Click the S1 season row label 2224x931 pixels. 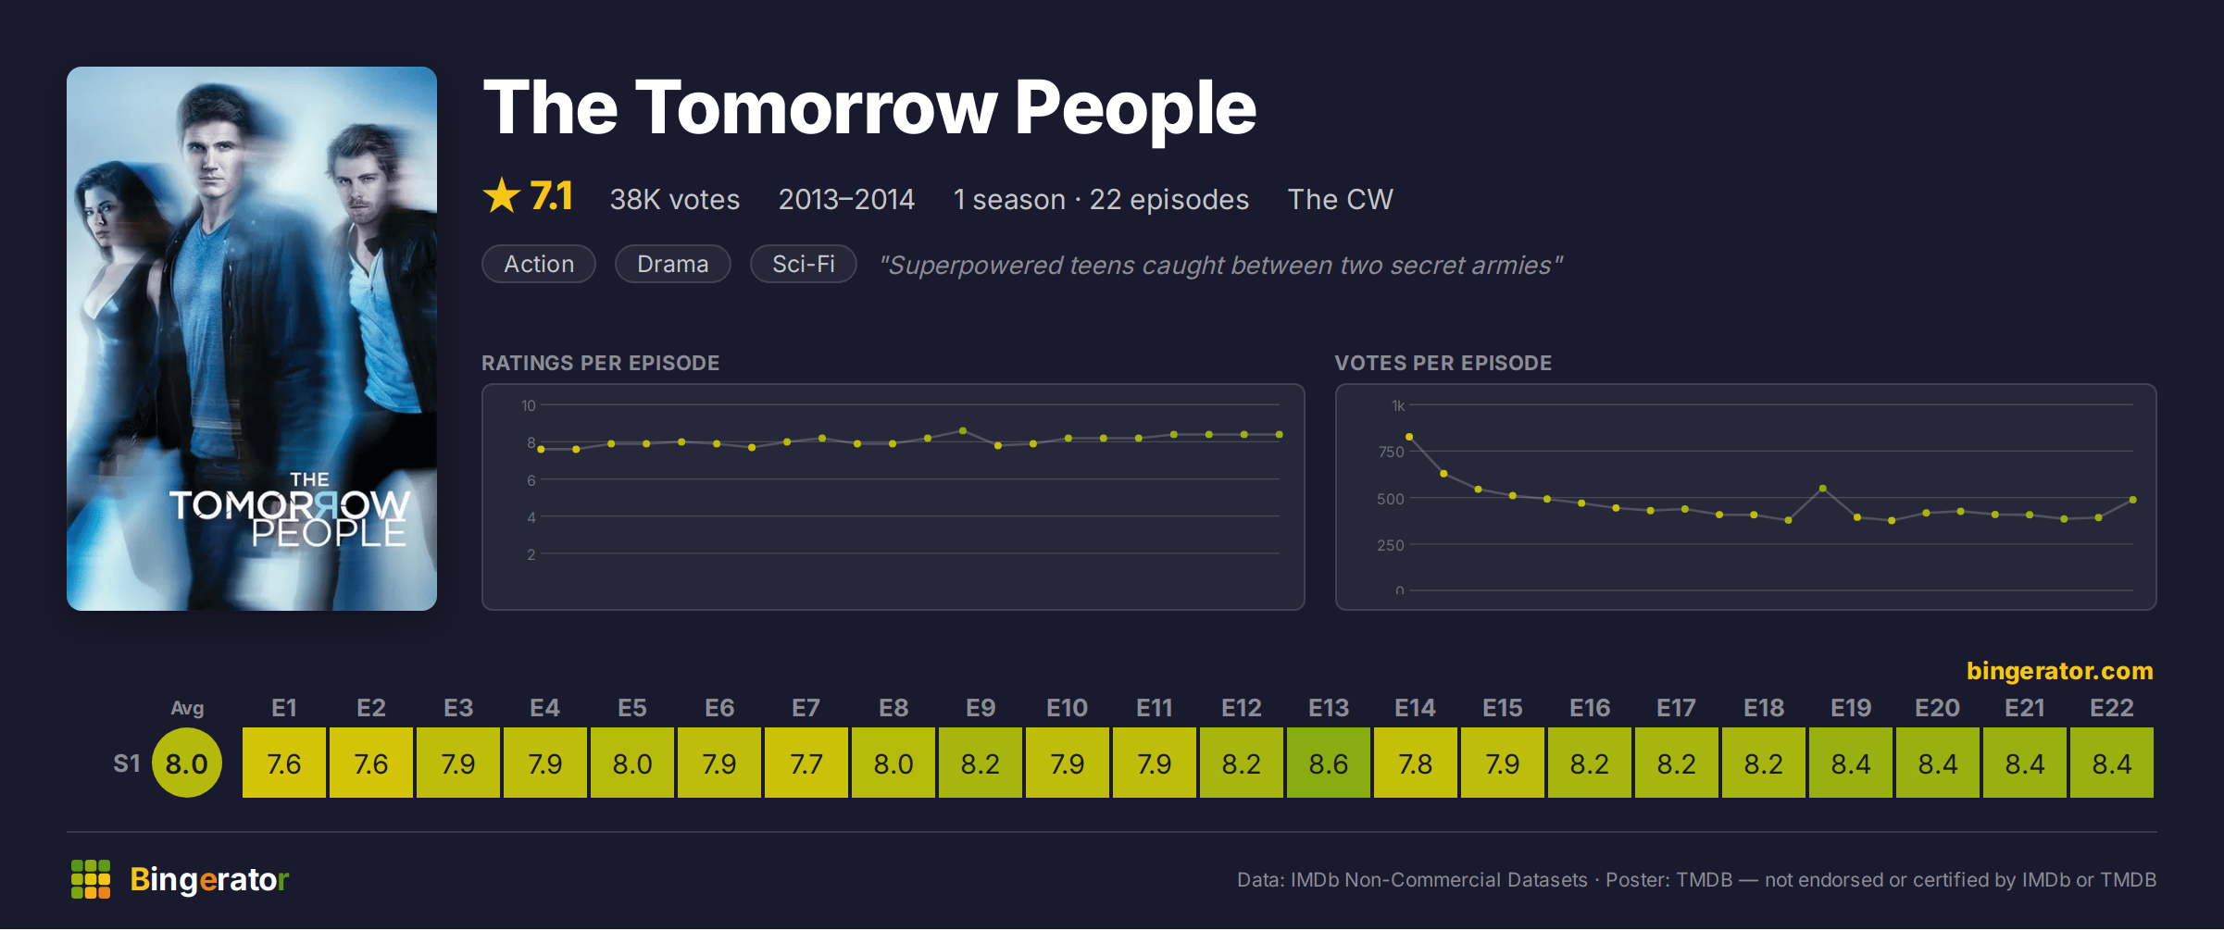pyautogui.click(x=127, y=763)
